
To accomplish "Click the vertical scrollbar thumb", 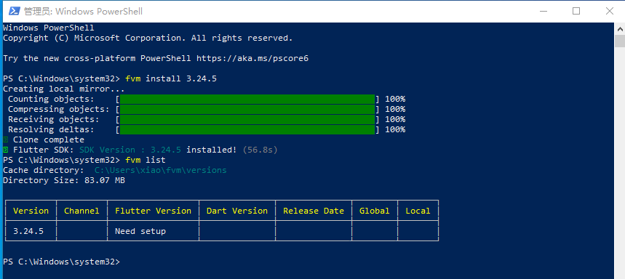I will click(620, 41).
